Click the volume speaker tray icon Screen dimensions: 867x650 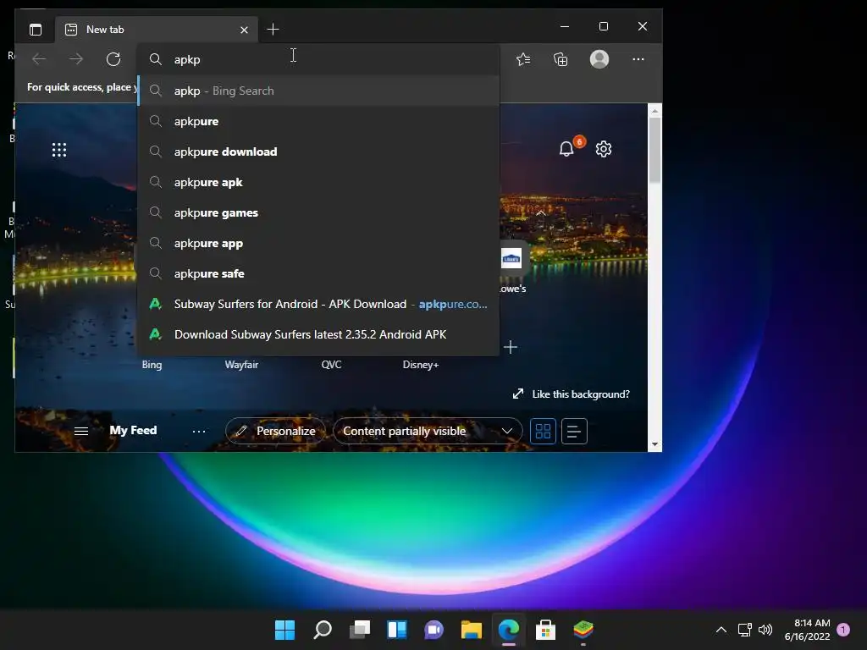pyautogui.click(x=765, y=630)
